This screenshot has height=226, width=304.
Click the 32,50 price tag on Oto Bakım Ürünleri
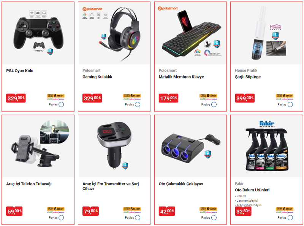pyautogui.click(x=243, y=211)
